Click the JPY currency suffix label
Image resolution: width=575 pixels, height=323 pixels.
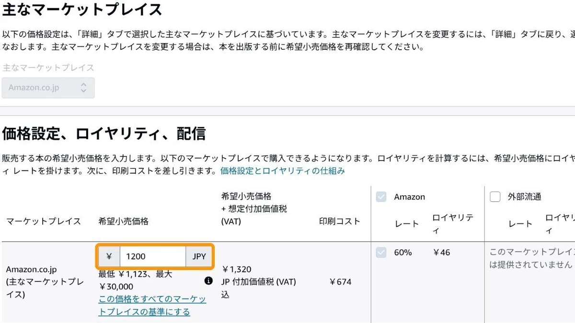(x=199, y=256)
